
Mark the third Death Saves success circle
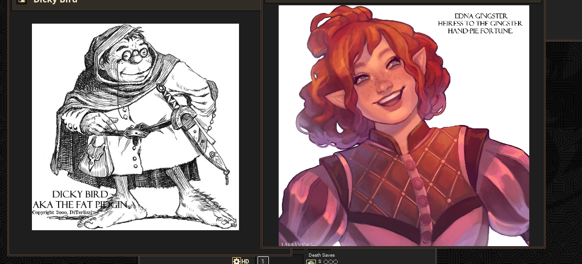(x=335, y=262)
